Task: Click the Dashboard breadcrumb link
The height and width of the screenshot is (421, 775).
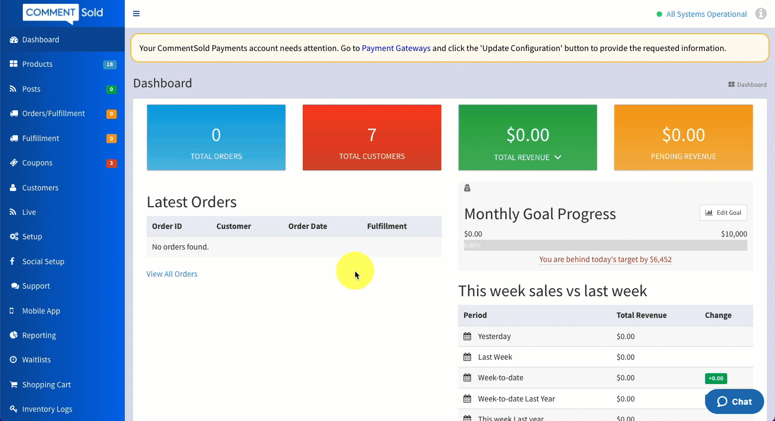Action: click(x=747, y=85)
